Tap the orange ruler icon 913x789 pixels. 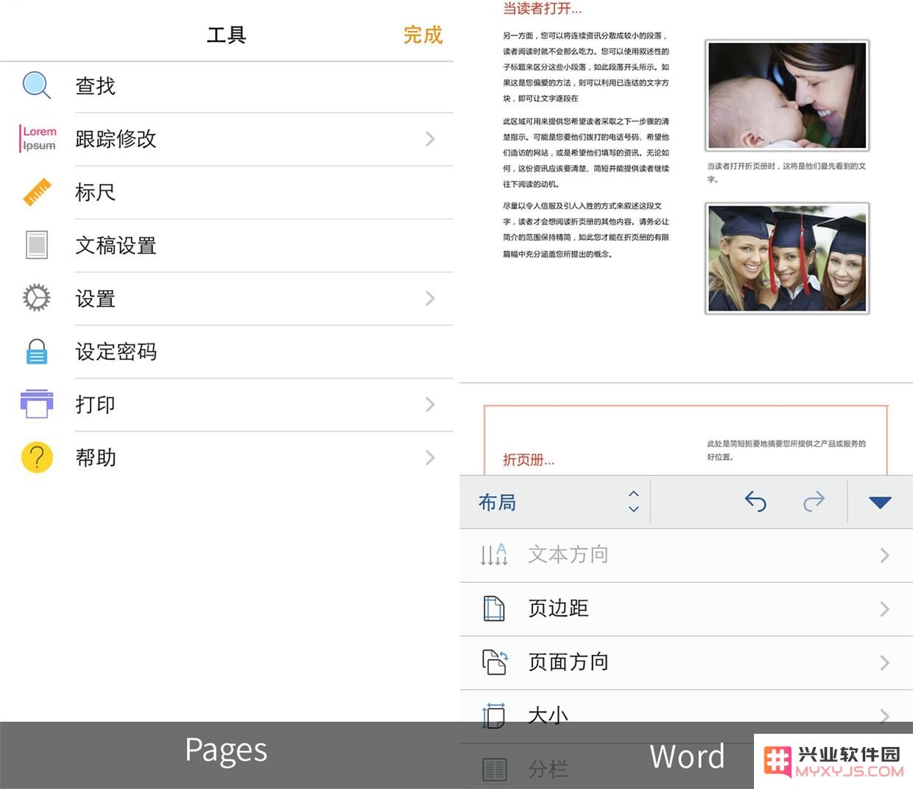click(37, 192)
